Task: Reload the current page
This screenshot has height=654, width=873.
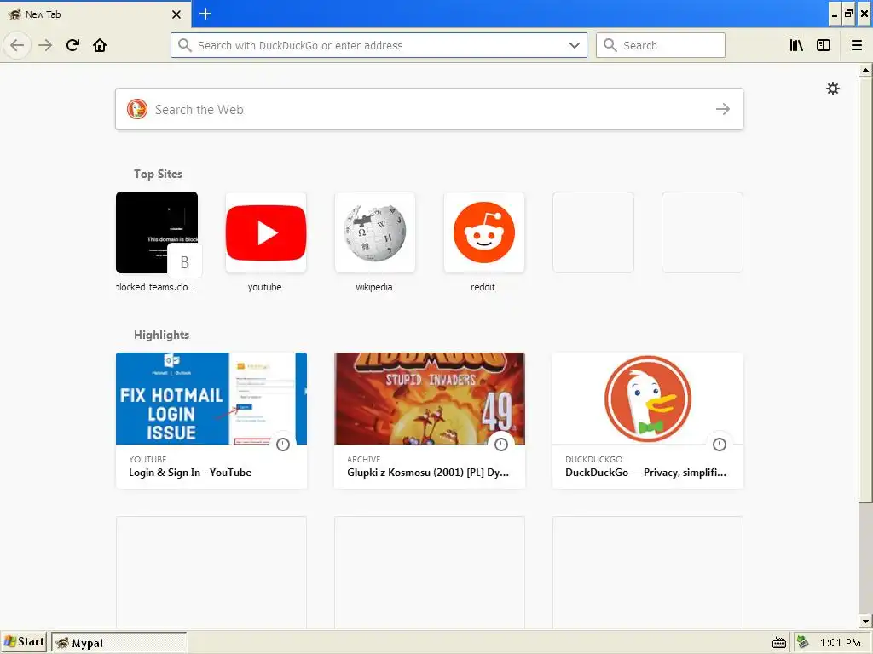Action: (x=72, y=45)
